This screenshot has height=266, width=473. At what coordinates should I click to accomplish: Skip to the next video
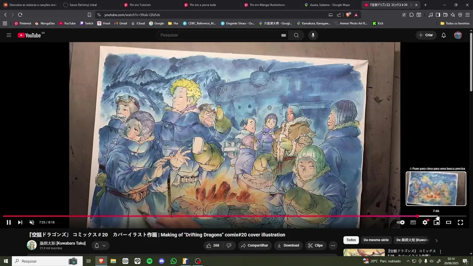tap(20, 222)
